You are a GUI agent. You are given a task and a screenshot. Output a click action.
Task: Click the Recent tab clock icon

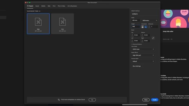coord(28,6)
